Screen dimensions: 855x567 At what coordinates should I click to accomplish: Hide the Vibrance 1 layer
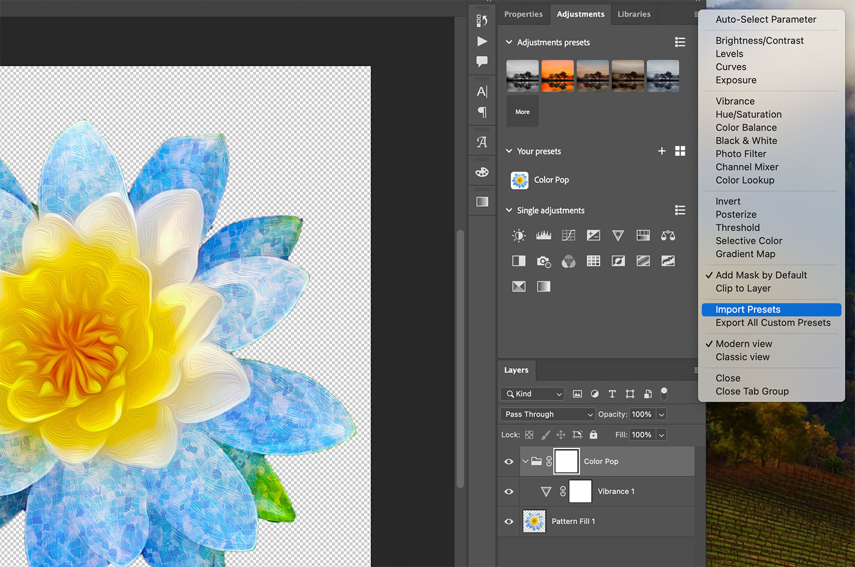[508, 491]
